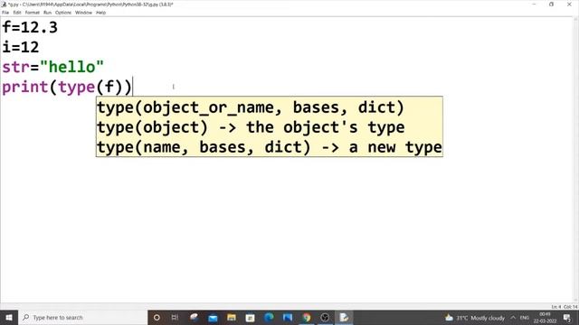The height and width of the screenshot is (325, 579).
Task: Open the notification center icon
Action: coord(567,317)
